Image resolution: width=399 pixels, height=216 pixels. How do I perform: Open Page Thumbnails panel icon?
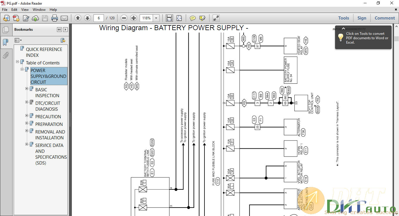[6, 30]
